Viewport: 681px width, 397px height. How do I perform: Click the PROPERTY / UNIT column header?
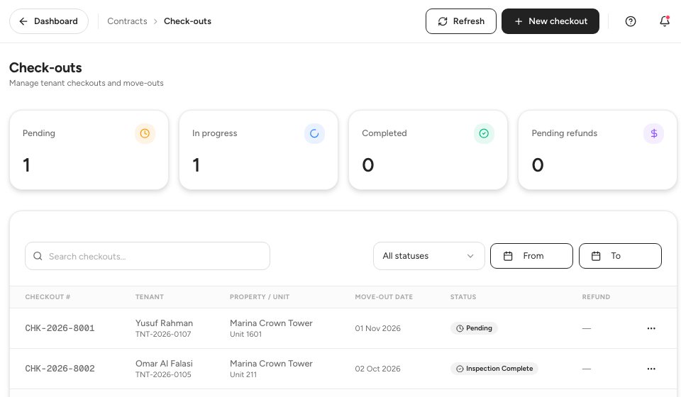(260, 297)
